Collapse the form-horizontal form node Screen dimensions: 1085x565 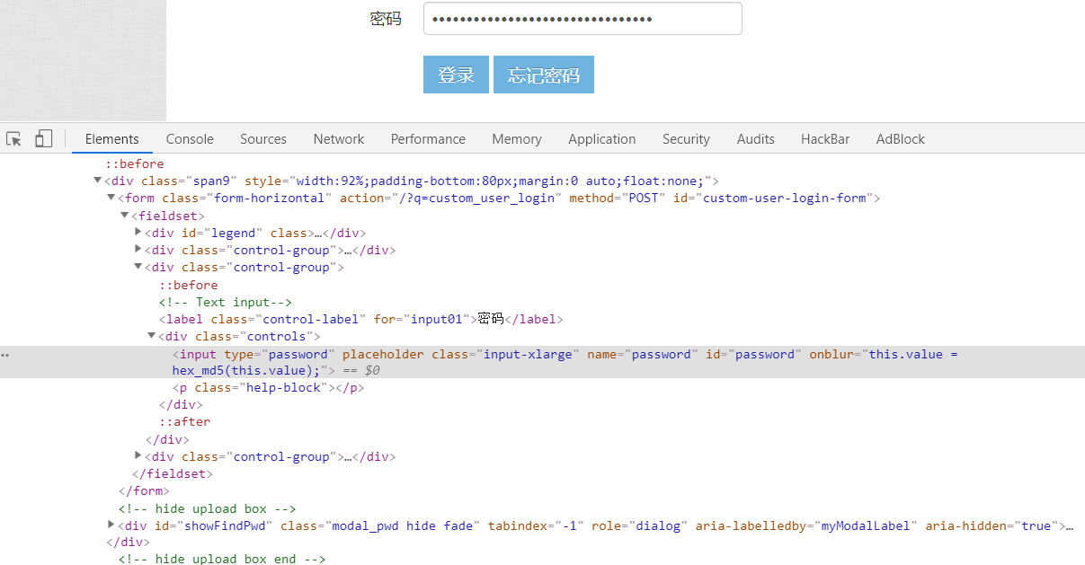point(111,198)
